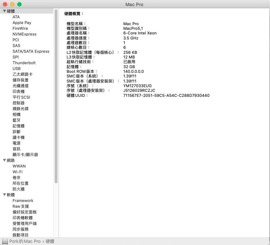Select SAS in sidebar

[17, 46]
